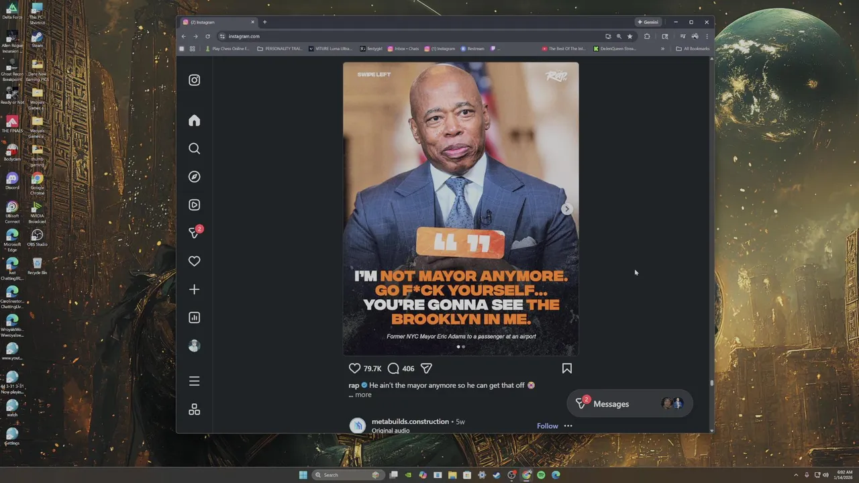859x483 pixels.
Task: Open Spotify from the taskbar
Action: [541, 475]
